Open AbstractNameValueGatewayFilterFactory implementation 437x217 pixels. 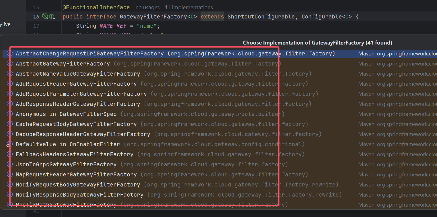220,74
